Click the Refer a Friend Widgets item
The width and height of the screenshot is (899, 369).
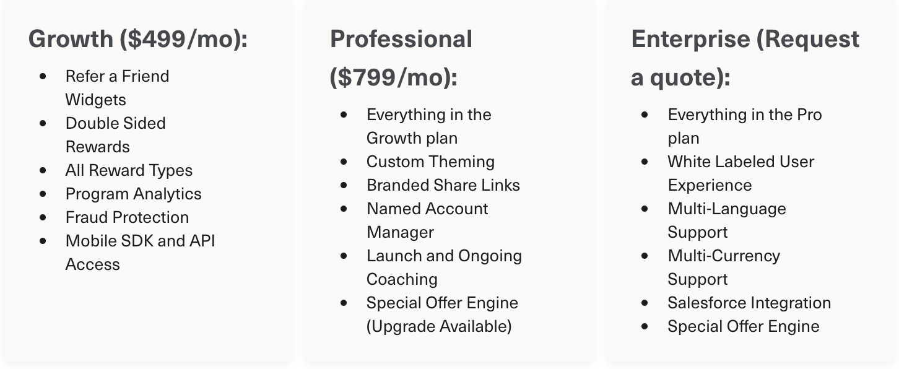[117, 88]
